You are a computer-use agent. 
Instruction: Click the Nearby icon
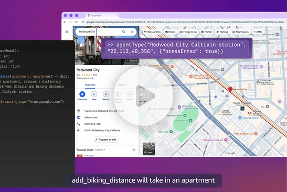(106, 94)
